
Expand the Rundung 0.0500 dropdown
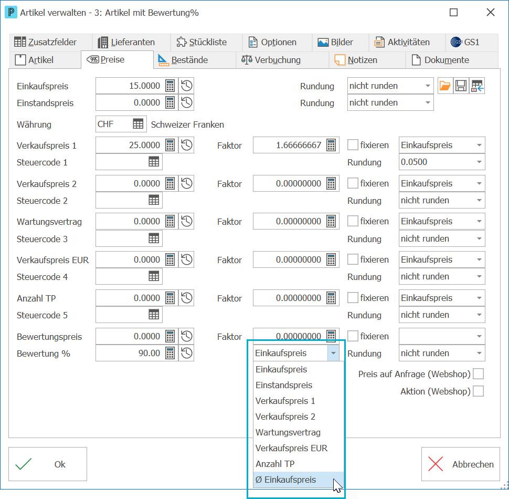(442, 162)
